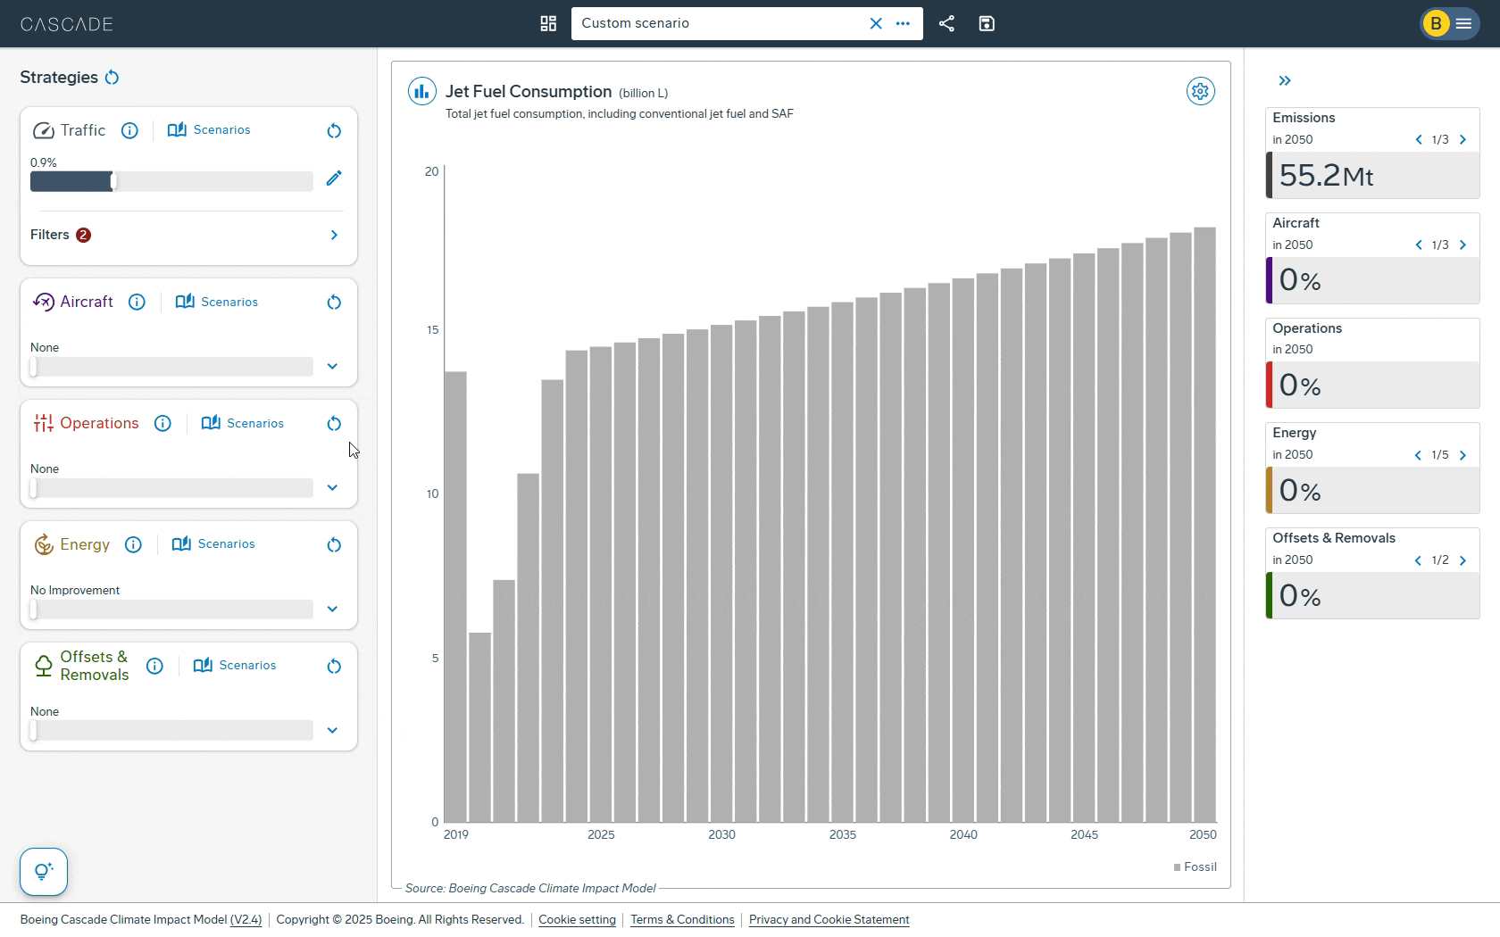Open the Terms & Conditions link
Image resolution: width=1500 pixels, height=937 pixels.
[682, 920]
